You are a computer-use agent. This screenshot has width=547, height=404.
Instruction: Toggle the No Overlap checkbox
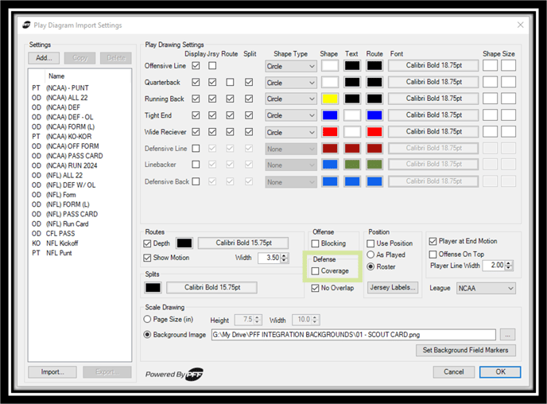click(x=315, y=288)
